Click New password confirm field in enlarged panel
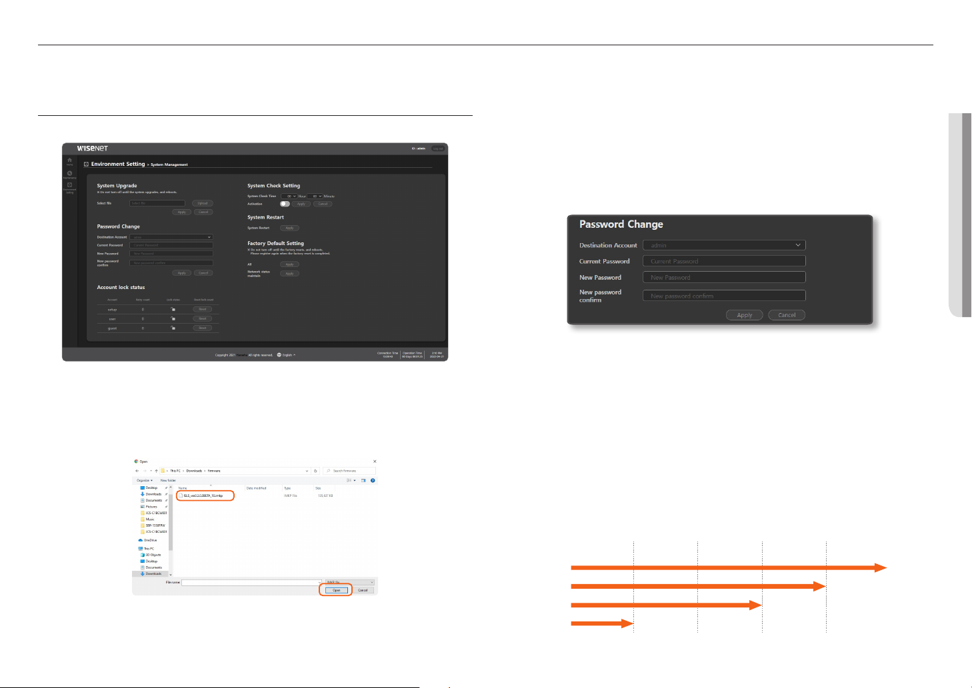972x688 pixels. (x=724, y=296)
